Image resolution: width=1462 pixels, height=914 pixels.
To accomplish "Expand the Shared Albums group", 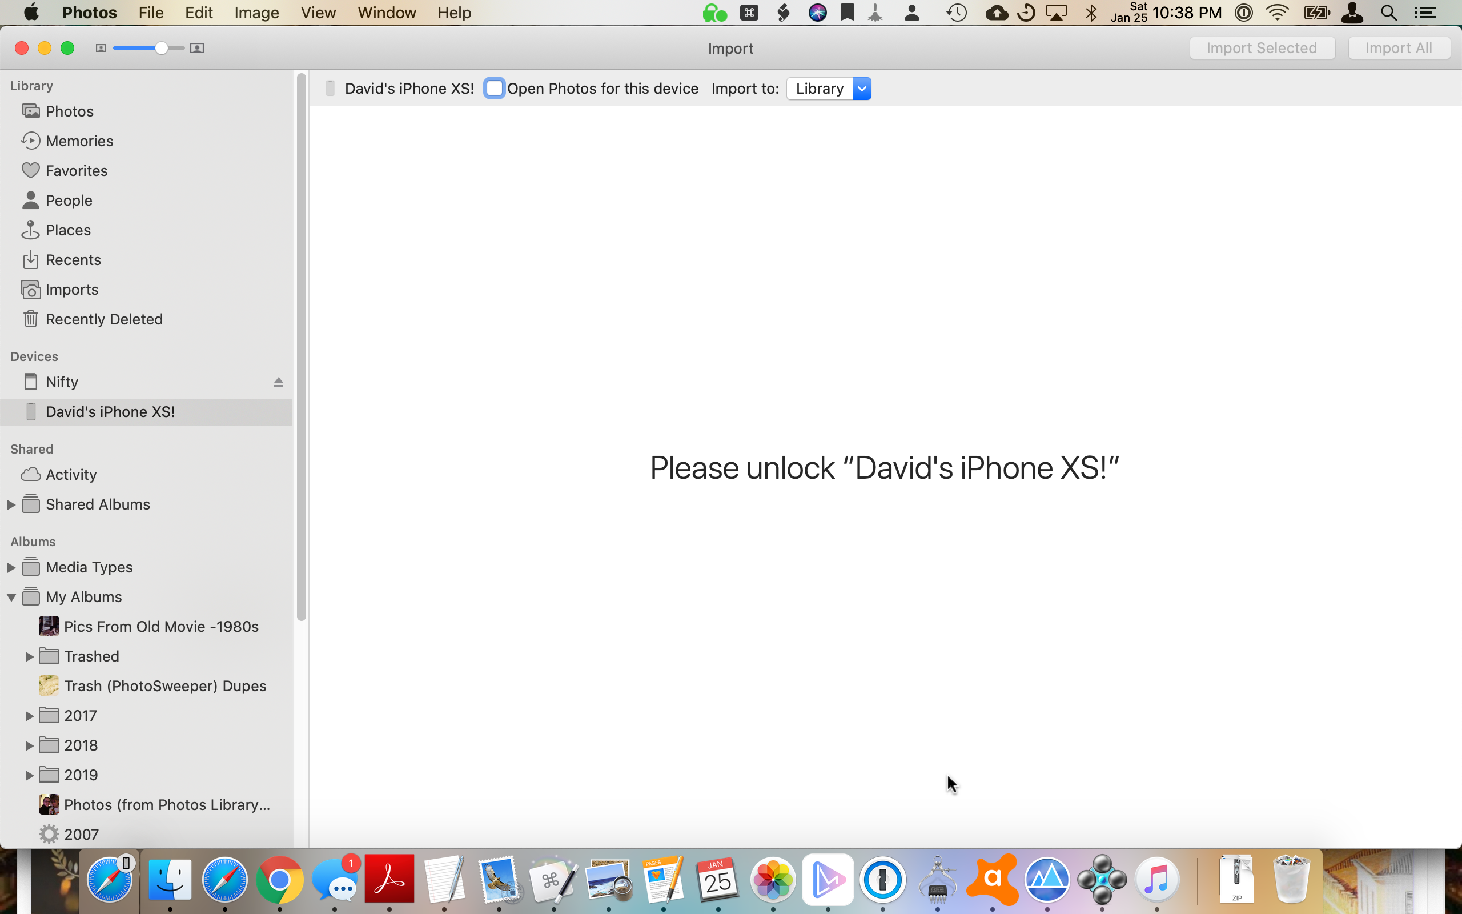I will [x=11, y=504].
